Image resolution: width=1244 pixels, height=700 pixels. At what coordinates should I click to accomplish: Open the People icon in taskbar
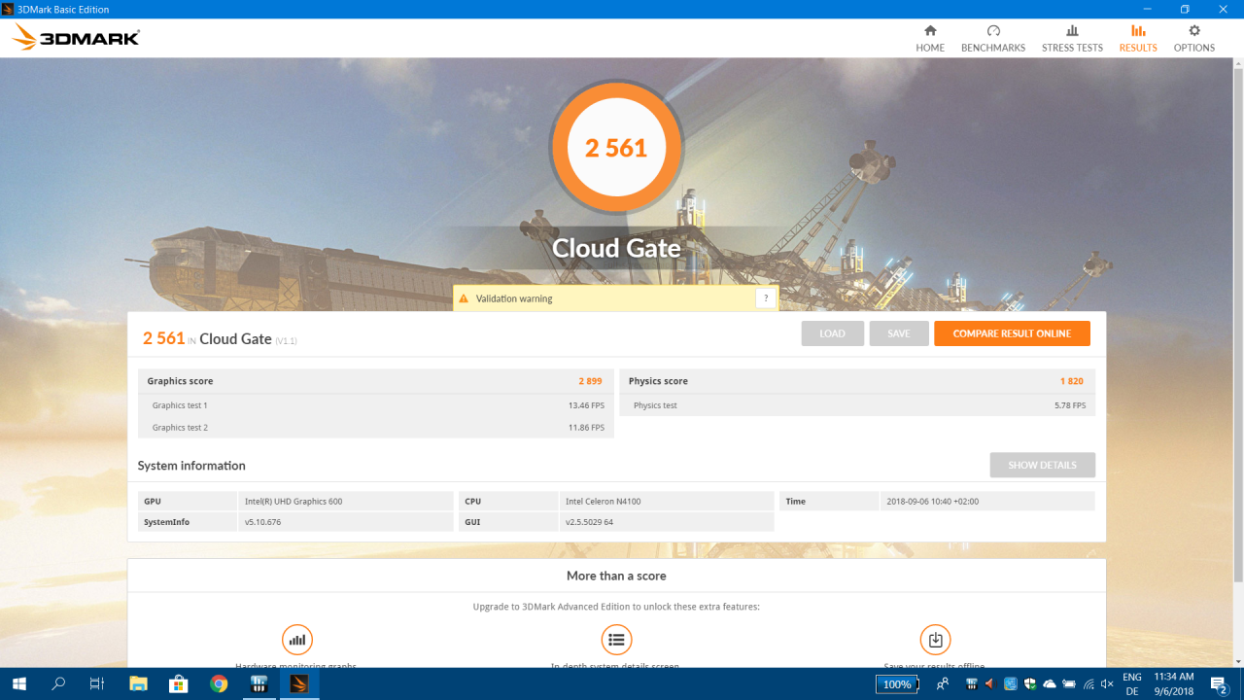point(942,684)
